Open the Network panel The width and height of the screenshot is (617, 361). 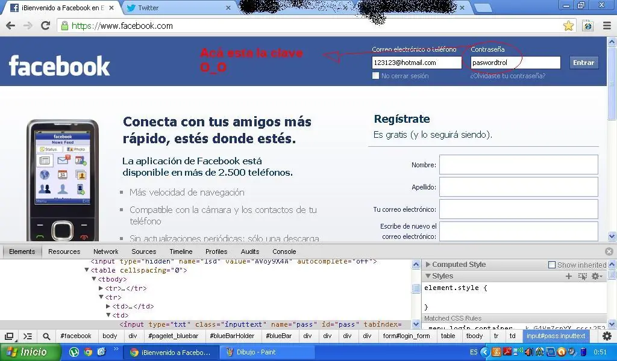pos(106,251)
